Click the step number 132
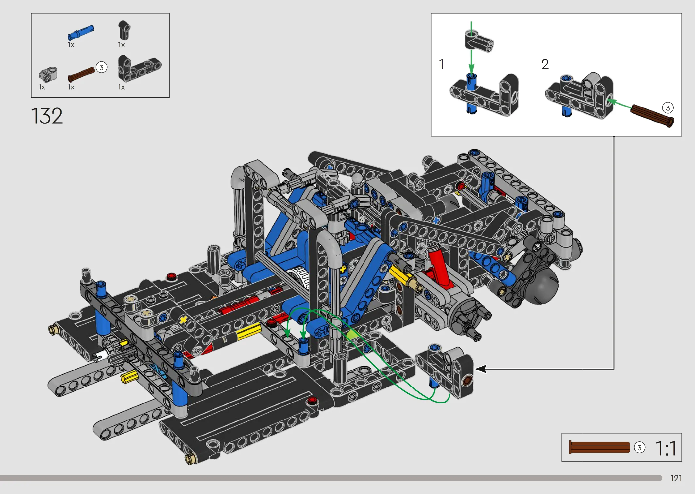Viewport: 695px width, 494px height. click(x=47, y=116)
